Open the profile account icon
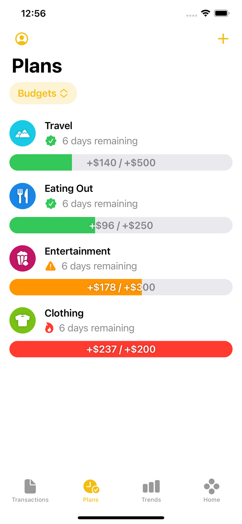This screenshot has width=242, height=524. pyautogui.click(x=21, y=39)
